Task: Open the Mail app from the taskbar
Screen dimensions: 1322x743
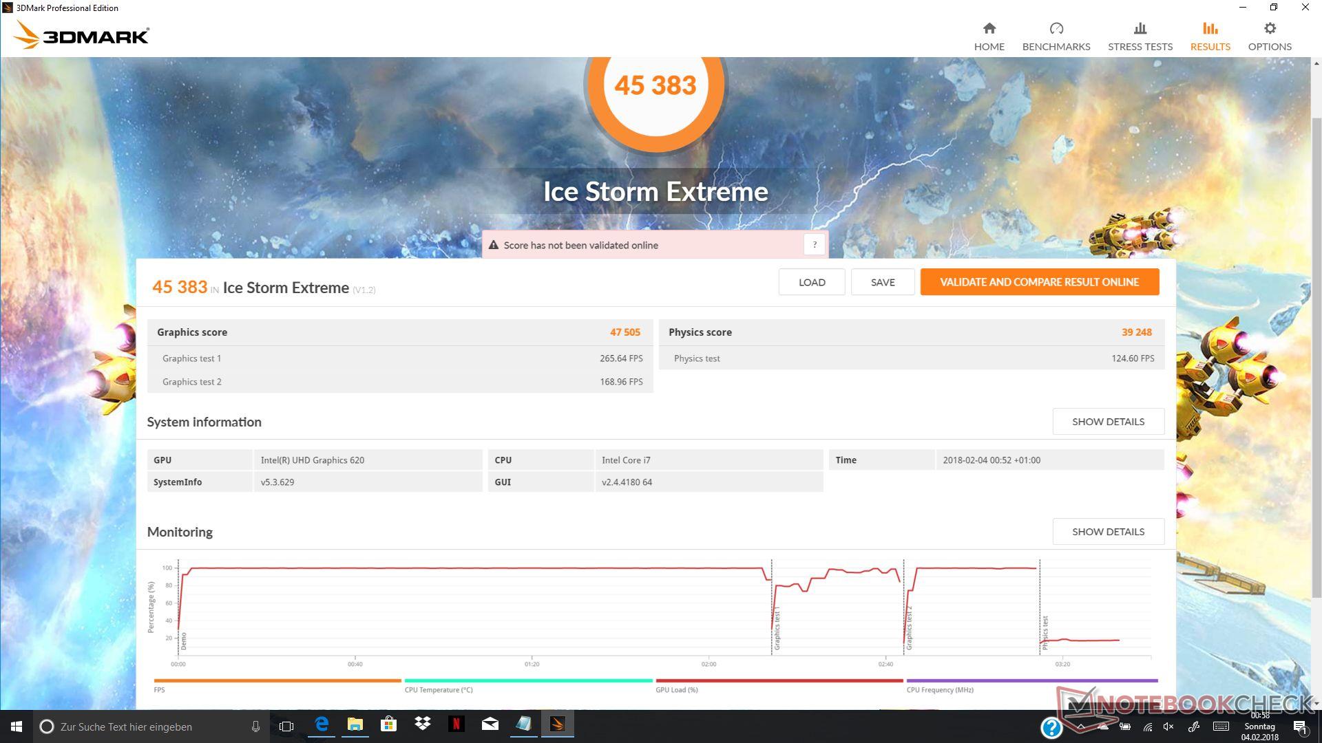Action: coord(490,725)
